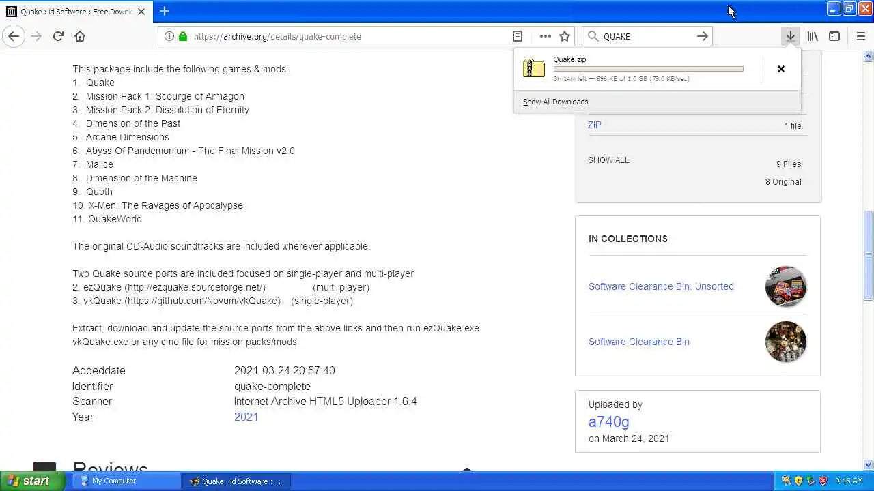Click the ezQuake sourceforge URL text
The height and width of the screenshot is (491, 874).
point(195,287)
